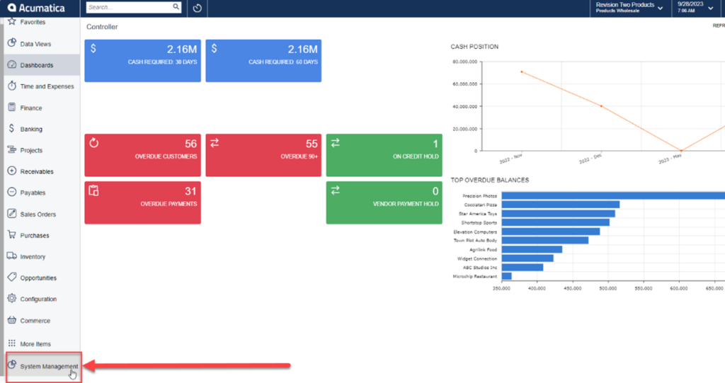Screen dimensions: 725x383
Task: Click the Payables minus-circle icon
Action: [12, 192]
